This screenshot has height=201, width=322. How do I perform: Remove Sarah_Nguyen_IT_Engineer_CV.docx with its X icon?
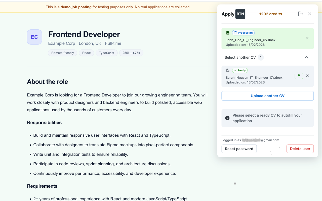(307, 76)
